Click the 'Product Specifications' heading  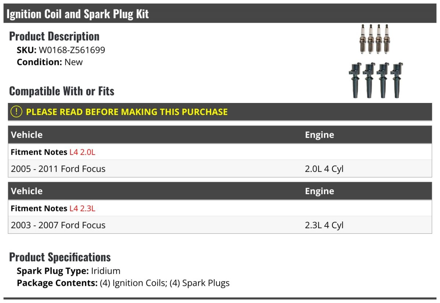pyautogui.click(x=60, y=257)
